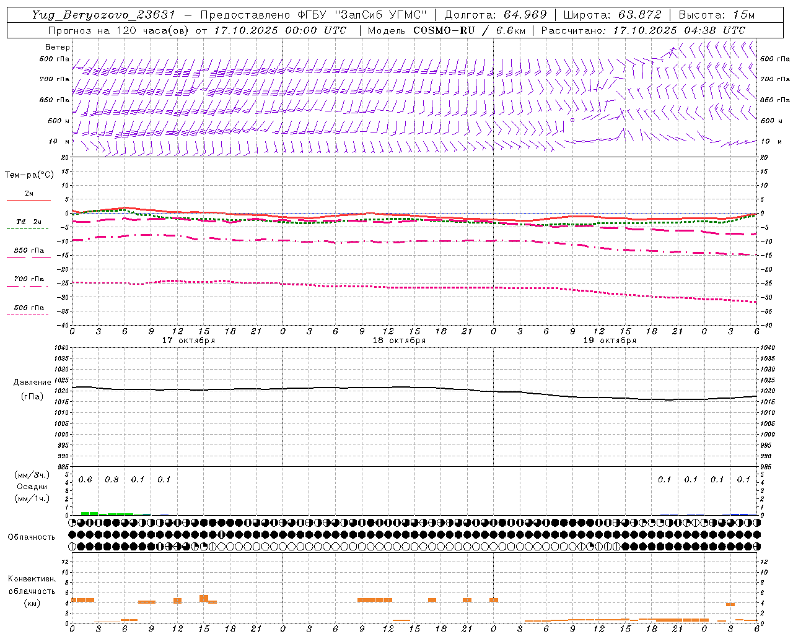Click the '18 октября' date label

pyautogui.click(x=399, y=341)
